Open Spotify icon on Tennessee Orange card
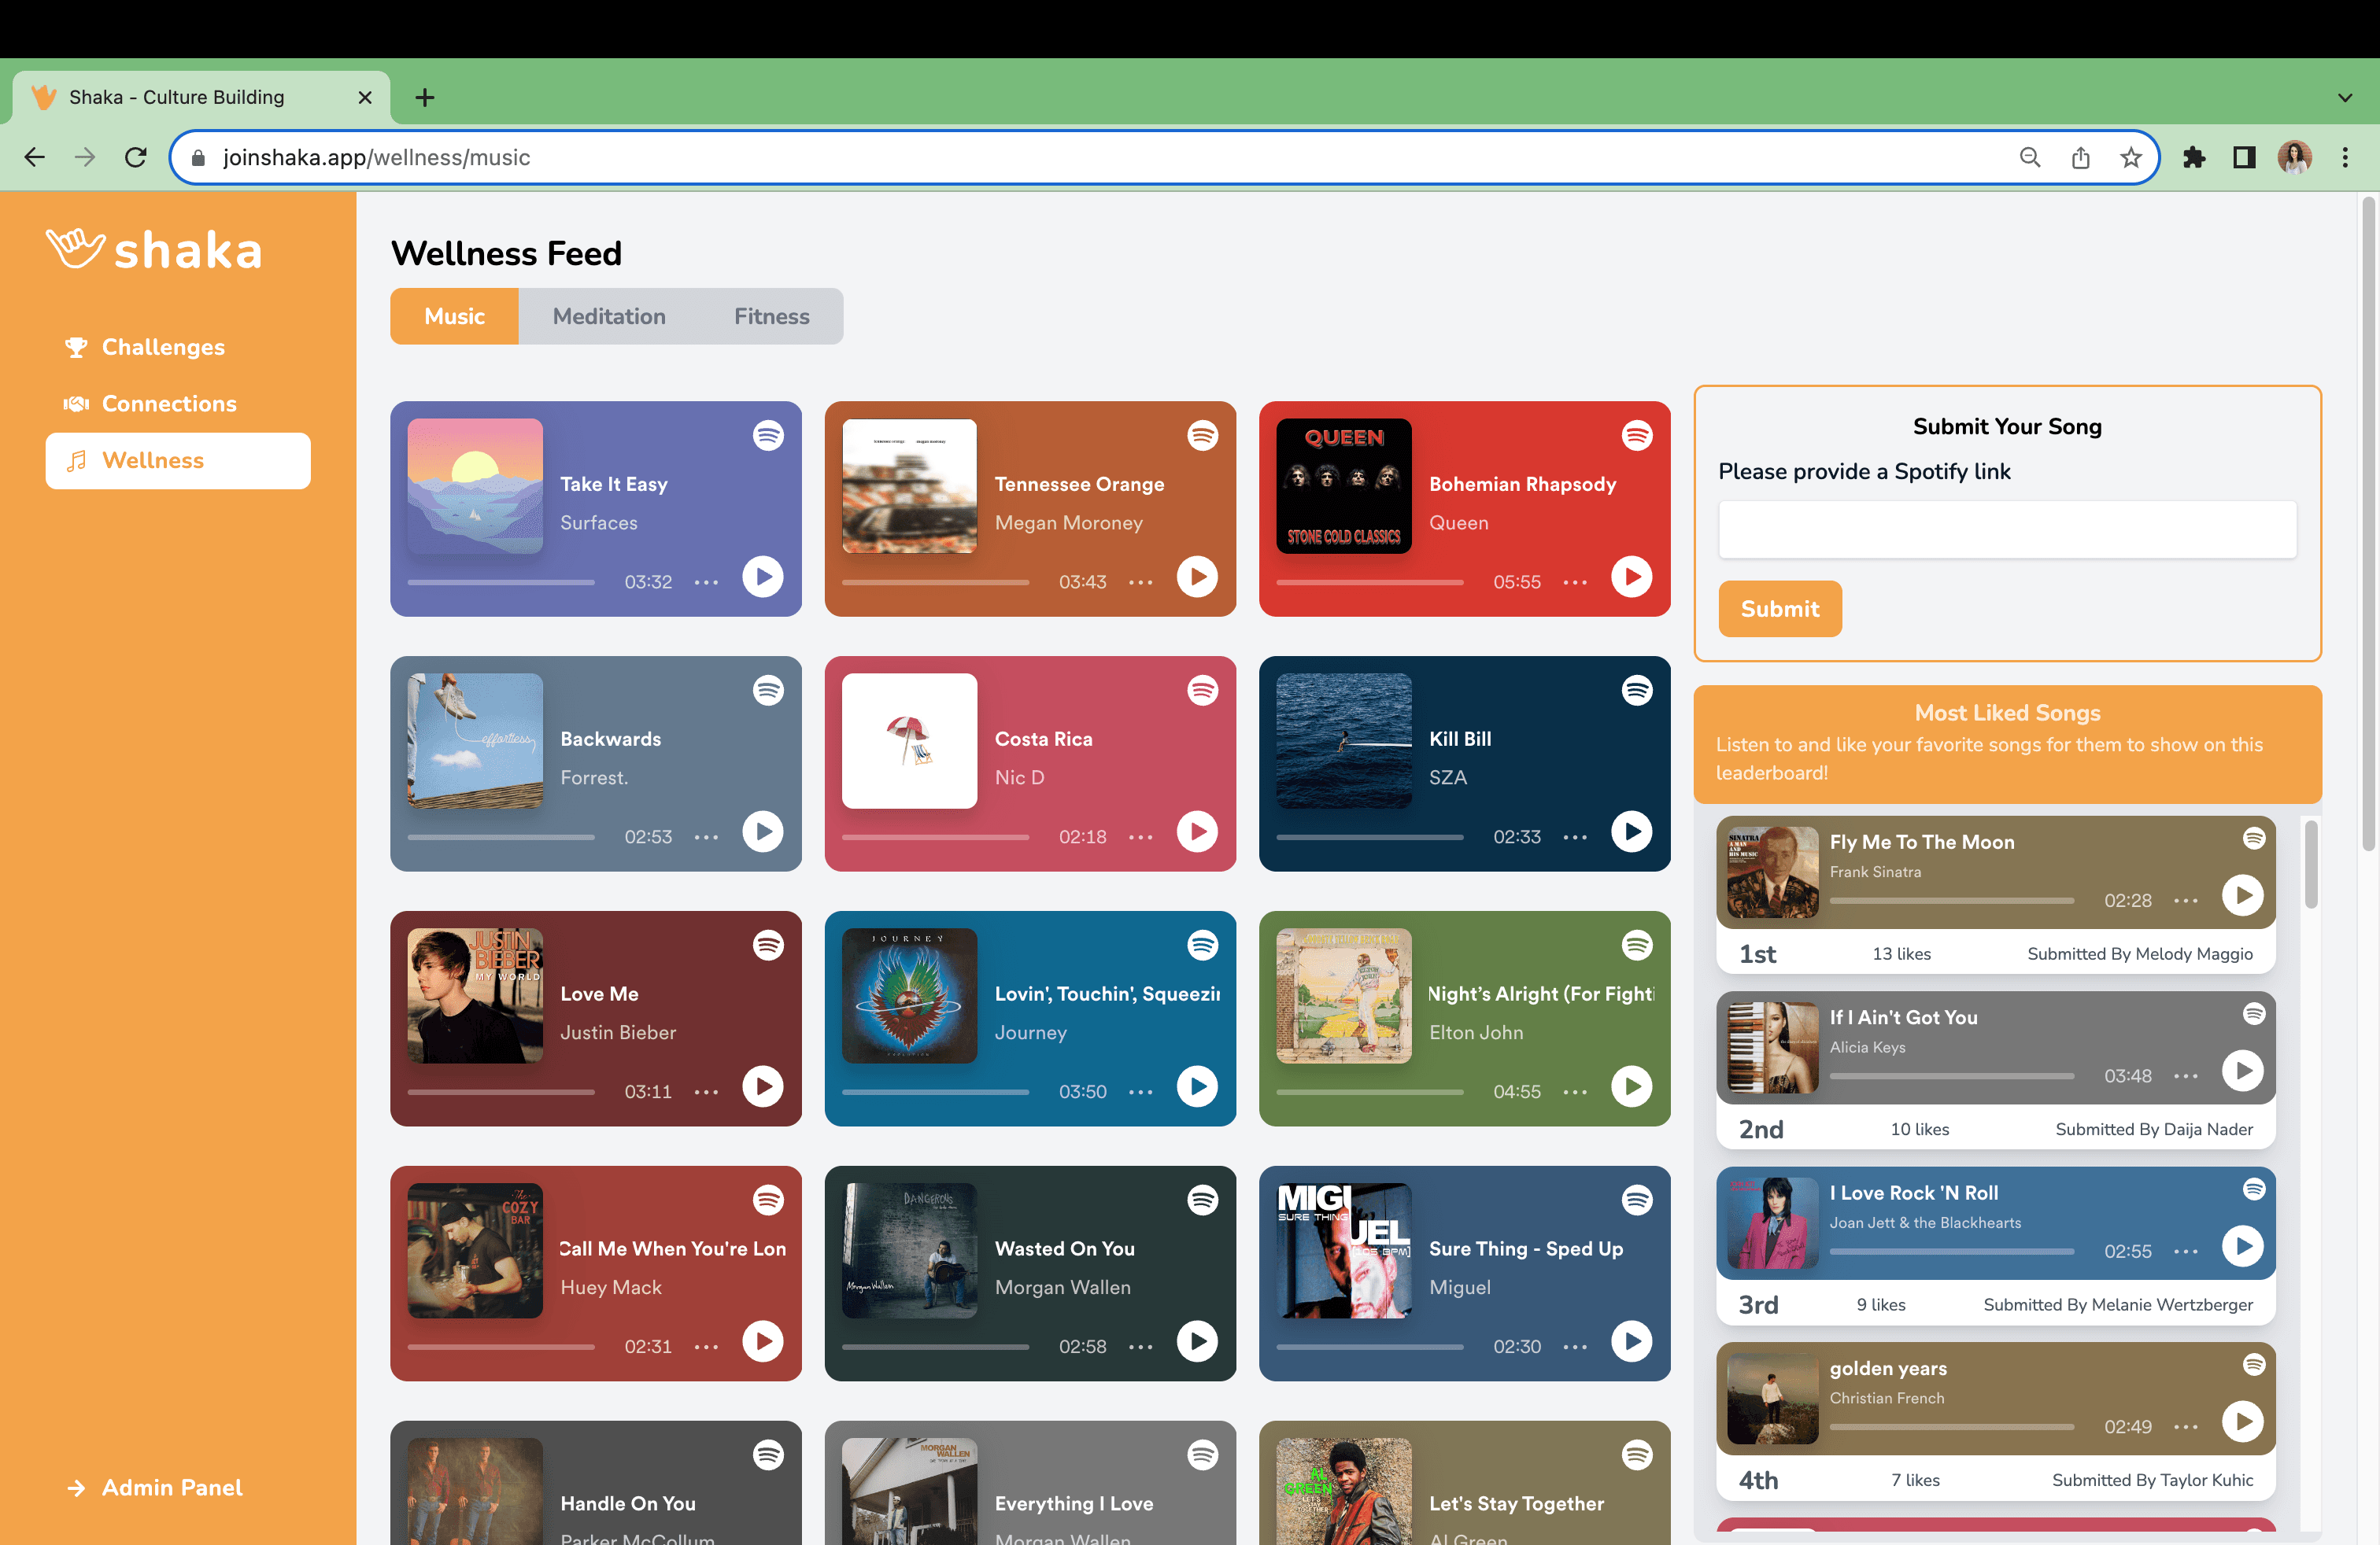The width and height of the screenshot is (2380, 1545). [1202, 436]
